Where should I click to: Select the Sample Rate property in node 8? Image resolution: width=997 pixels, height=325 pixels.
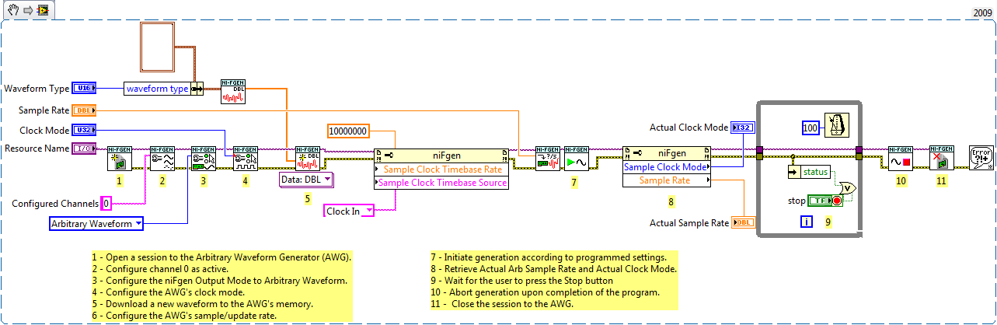(x=667, y=180)
